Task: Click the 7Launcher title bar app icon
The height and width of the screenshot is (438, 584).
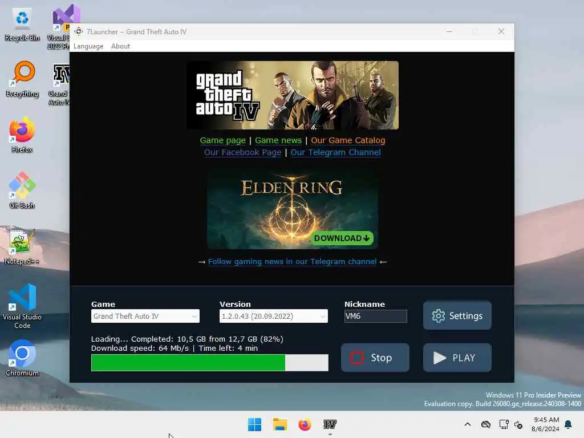Action: [79, 32]
